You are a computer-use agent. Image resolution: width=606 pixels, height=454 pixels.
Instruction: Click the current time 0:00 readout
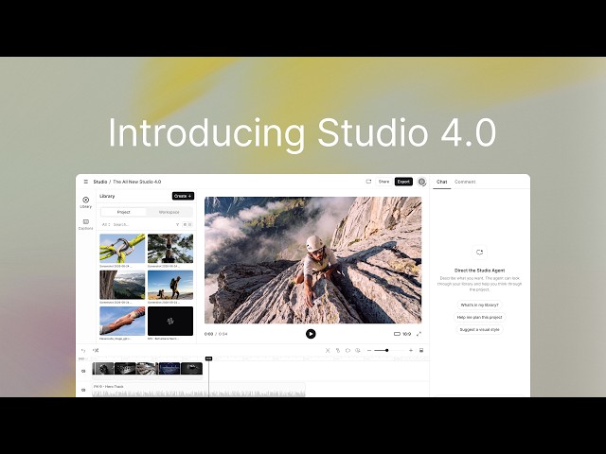(208, 334)
